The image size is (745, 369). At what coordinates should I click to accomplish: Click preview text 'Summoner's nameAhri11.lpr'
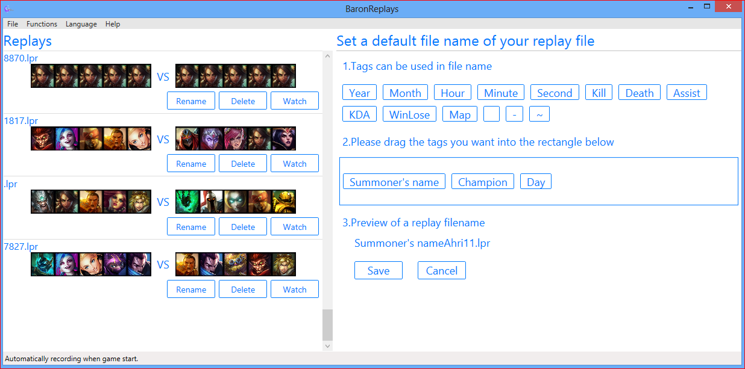422,243
